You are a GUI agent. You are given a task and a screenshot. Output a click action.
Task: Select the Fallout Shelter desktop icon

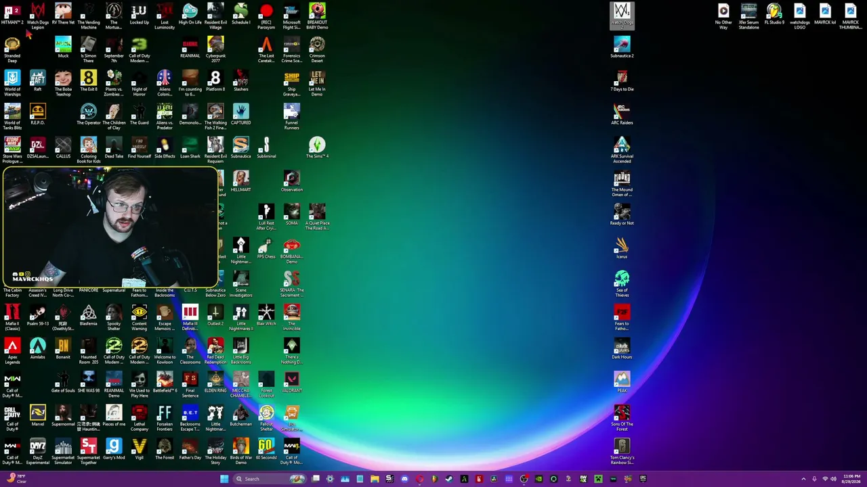(266, 417)
